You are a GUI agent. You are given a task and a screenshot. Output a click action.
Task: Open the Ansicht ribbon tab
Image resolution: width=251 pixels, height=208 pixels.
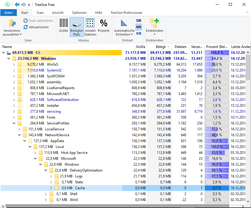pyautogui.click(x=58, y=13)
